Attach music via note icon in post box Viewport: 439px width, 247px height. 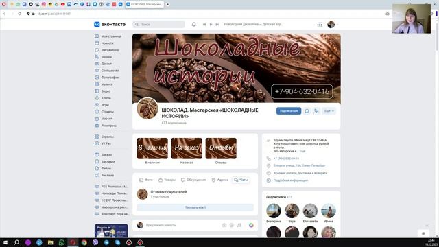tap(239, 225)
